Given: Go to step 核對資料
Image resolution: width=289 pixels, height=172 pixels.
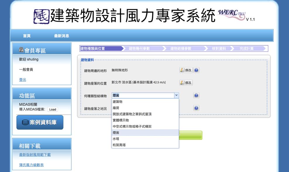Looking at the screenshot, I should click(x=219, y=48).
